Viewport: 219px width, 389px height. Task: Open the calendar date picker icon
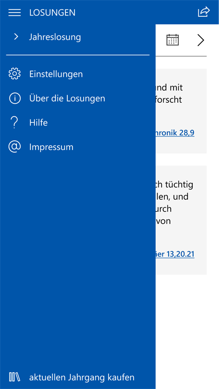point(172,40)
